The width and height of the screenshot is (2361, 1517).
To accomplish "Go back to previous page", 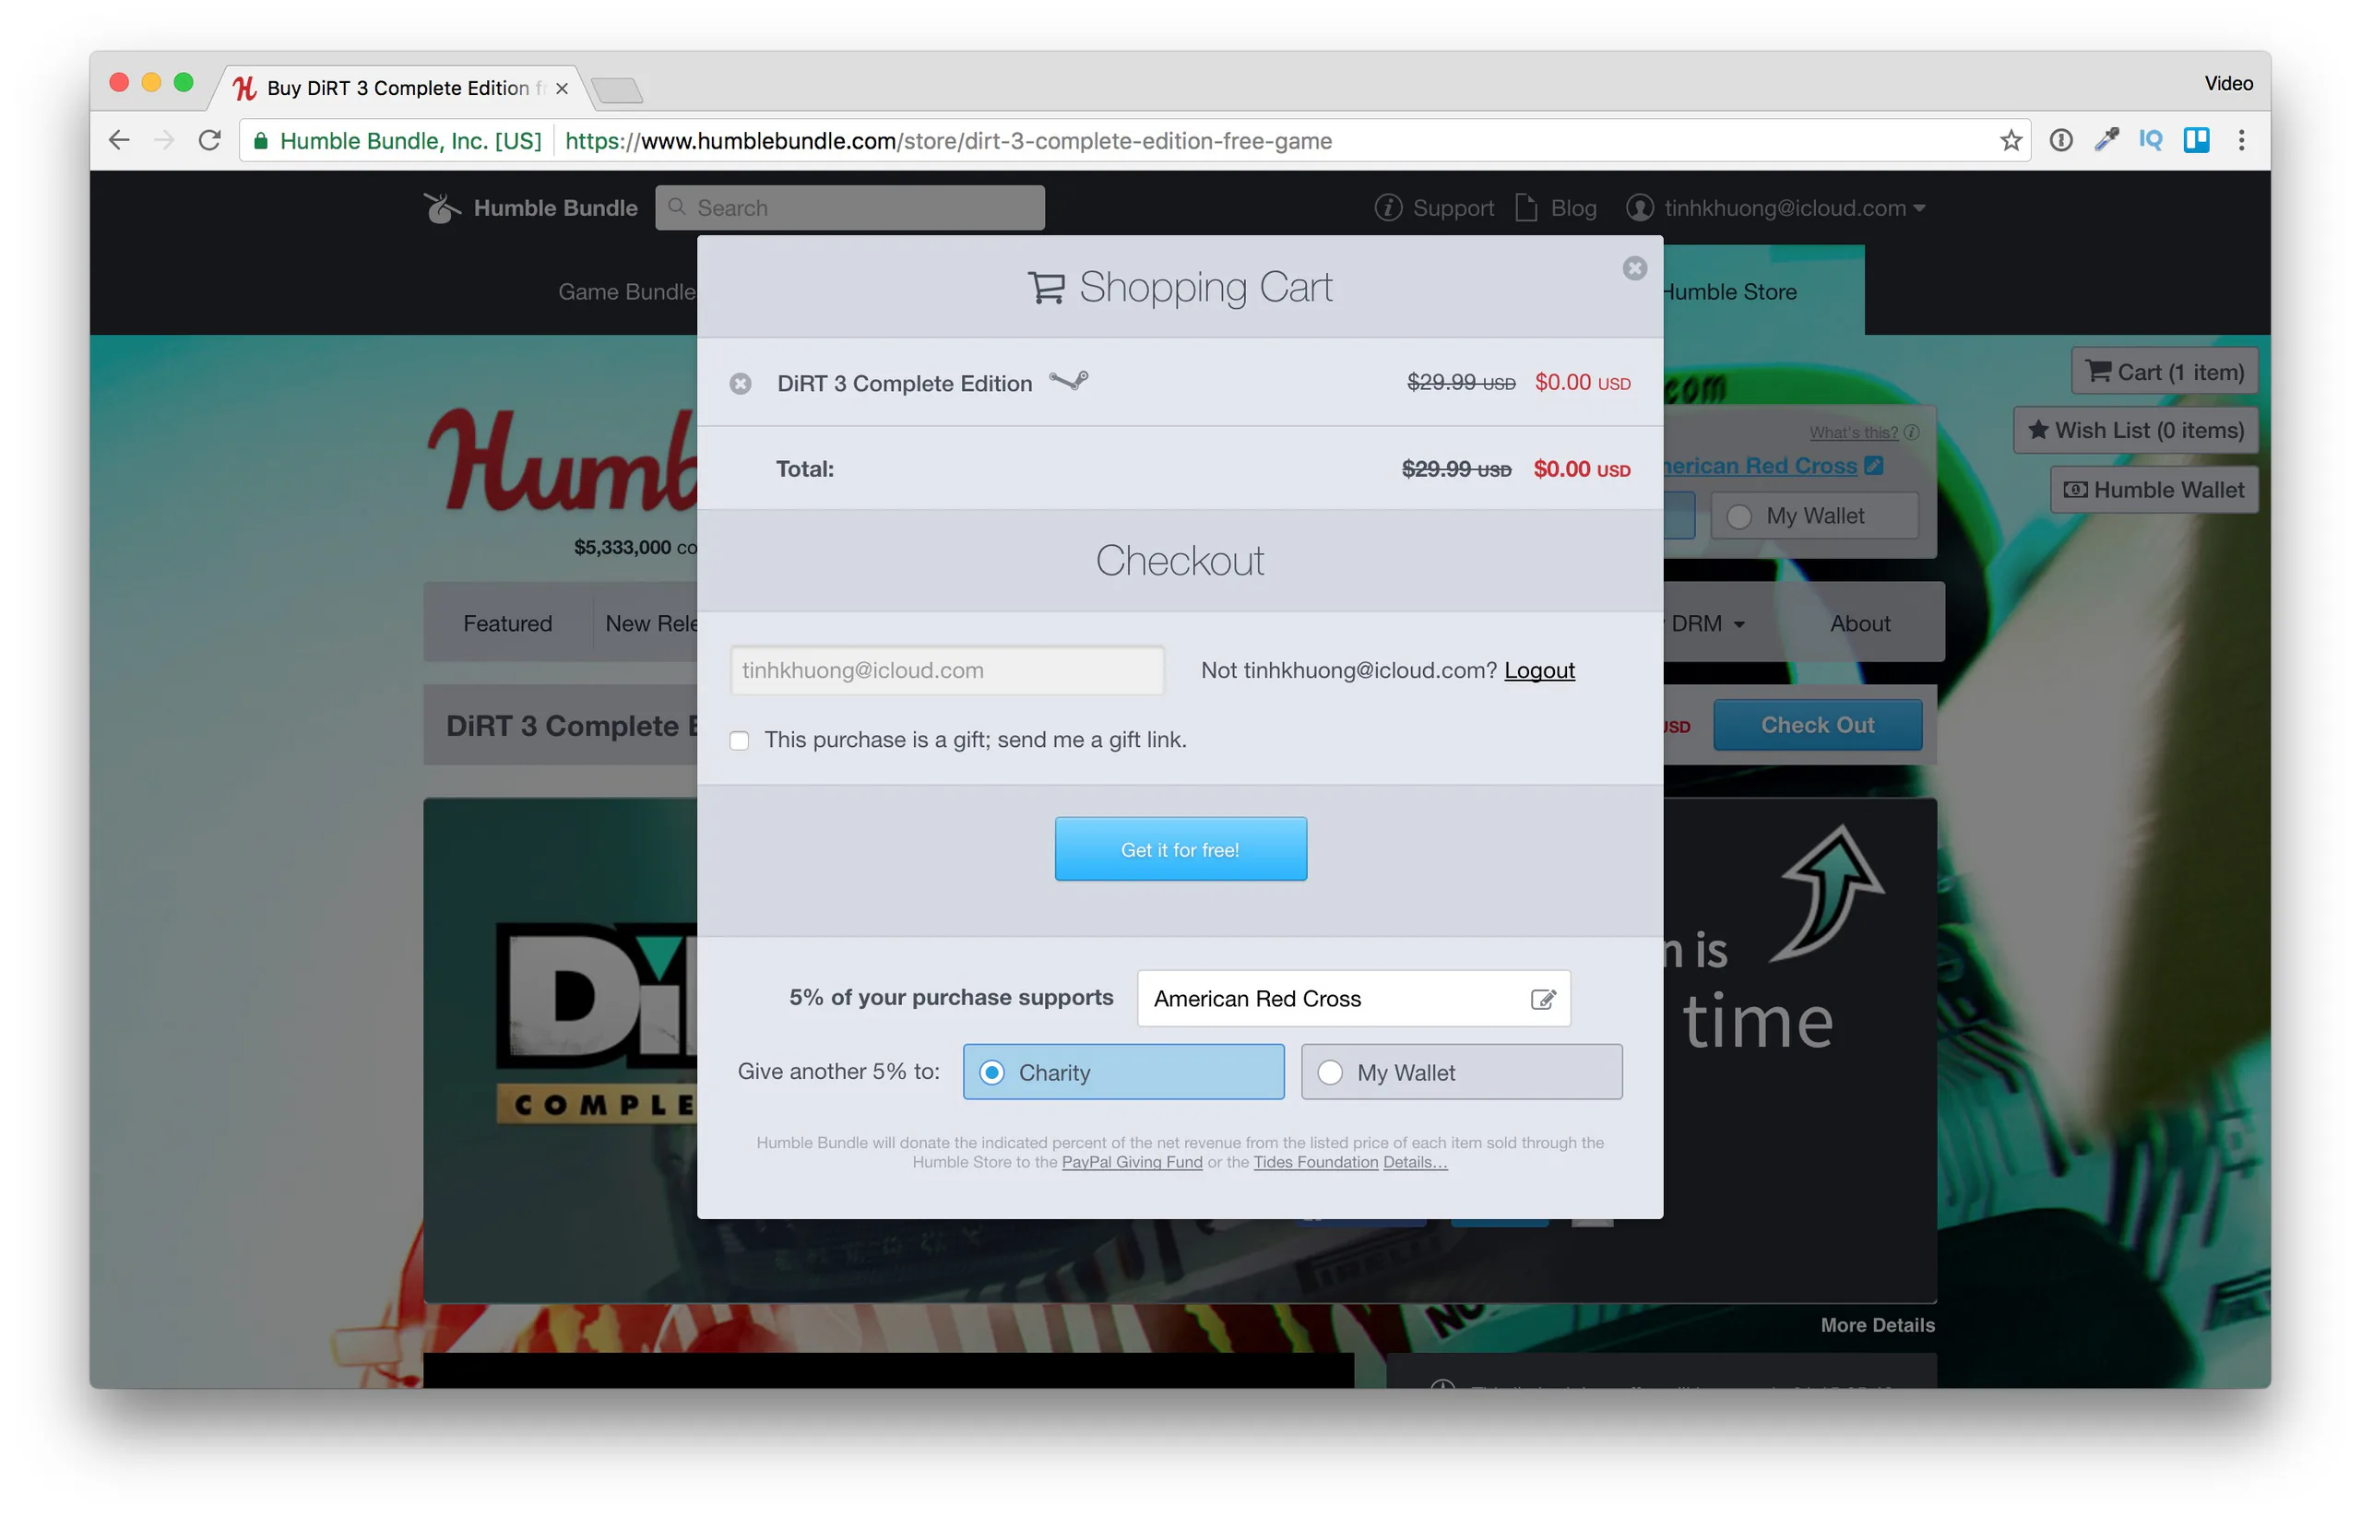I will (x=119, y=141).
